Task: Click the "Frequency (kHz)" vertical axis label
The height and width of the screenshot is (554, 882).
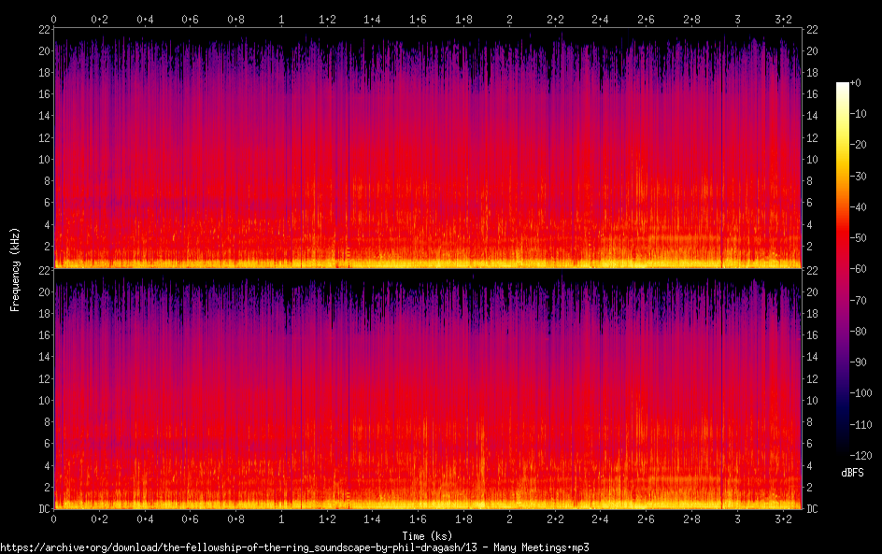Action: click(15, 269)
